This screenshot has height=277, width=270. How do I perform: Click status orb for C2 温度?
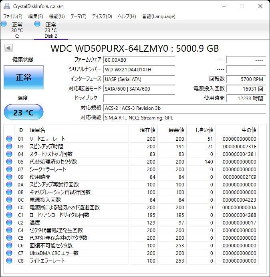click(x=9, y=222)
